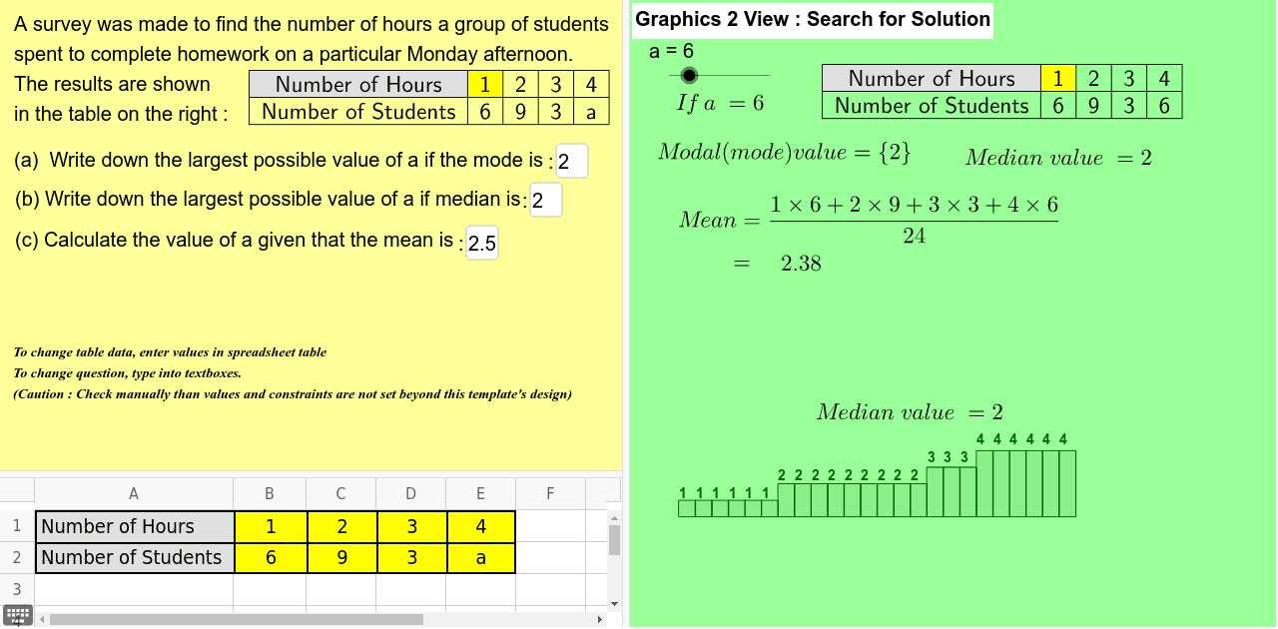Image resolution: width=1278 pixels, height=629 pixels.
Task: Select cell C2 containing 9
Action: click(x=340, y=557)
